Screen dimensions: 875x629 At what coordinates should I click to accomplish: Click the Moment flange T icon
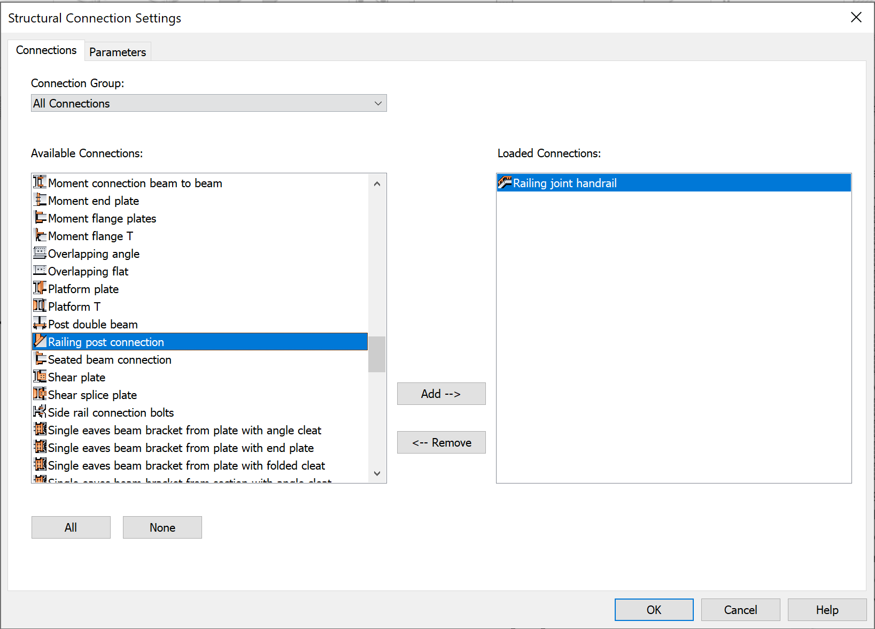pyautogui.click(x=40, y=235)
